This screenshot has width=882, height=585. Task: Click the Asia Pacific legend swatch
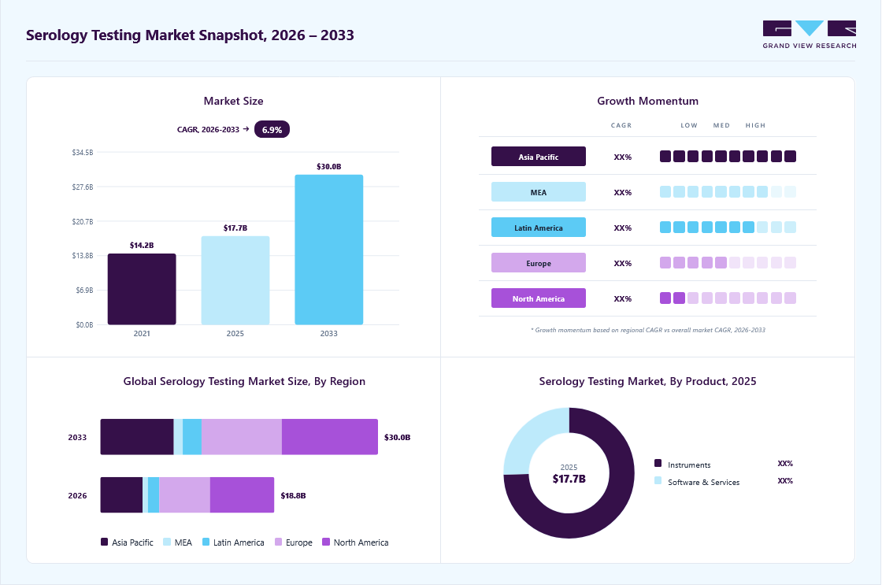coord(104,542)
